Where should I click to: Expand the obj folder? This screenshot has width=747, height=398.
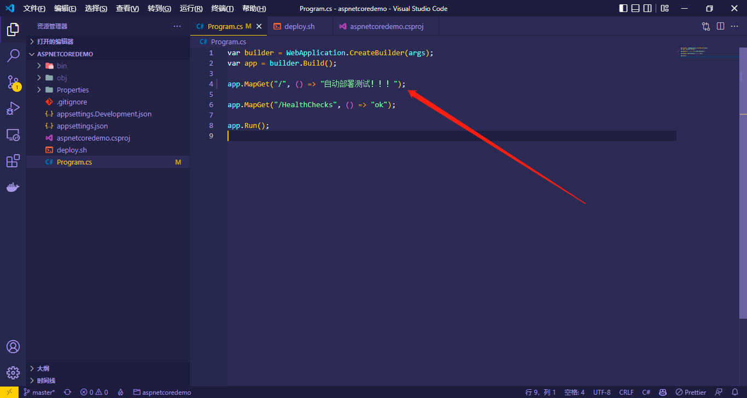pyautogui.click(x=108, y=78)
